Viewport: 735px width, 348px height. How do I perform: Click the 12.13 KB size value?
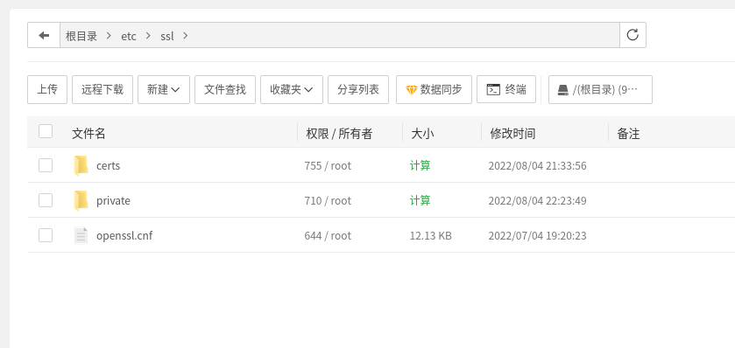click(x=431, y=235)
